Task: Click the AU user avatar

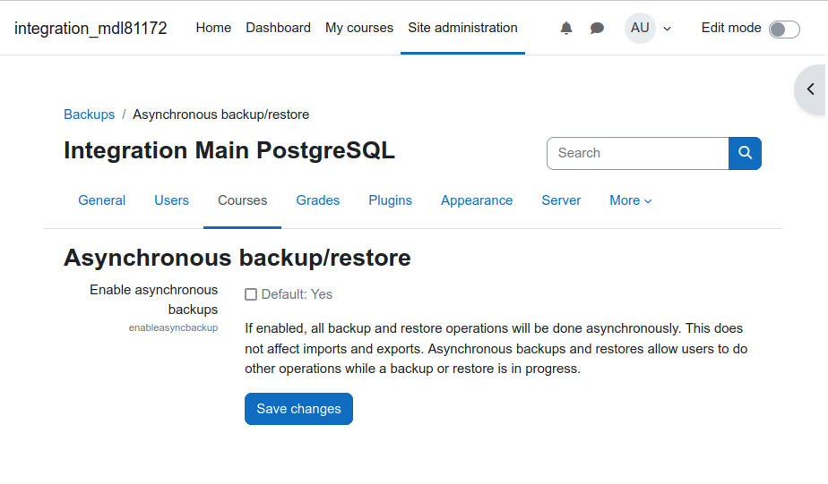Action: pyautogui.click(x=640, y=28)
